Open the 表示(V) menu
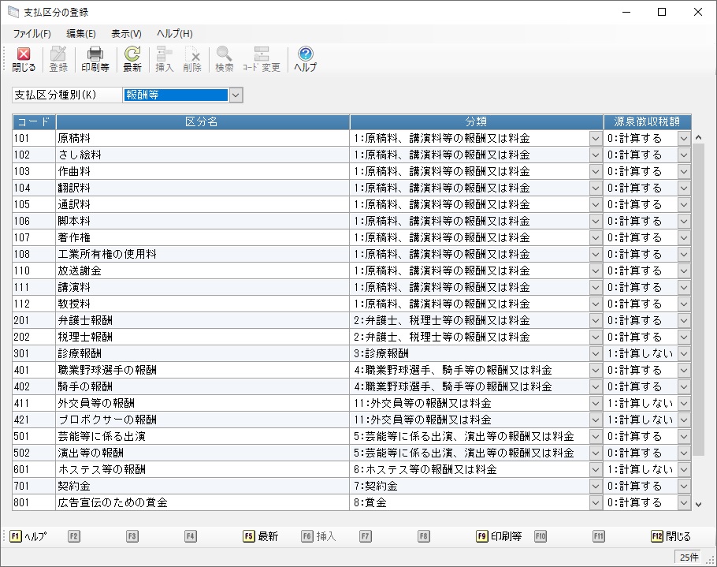The image size is (717, 567). tap(126, 34)
